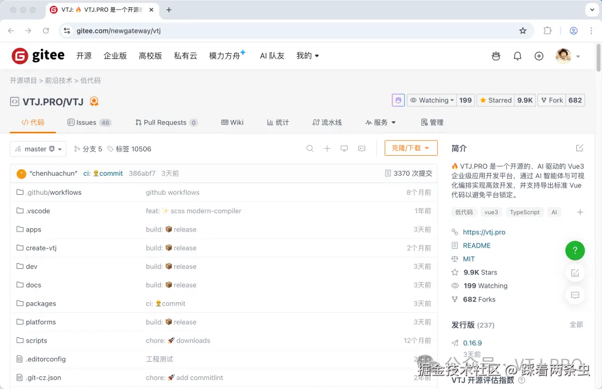Switch to the Issues tab
The height and width of the screenshot is (389, 602).
tap(89, 122)
